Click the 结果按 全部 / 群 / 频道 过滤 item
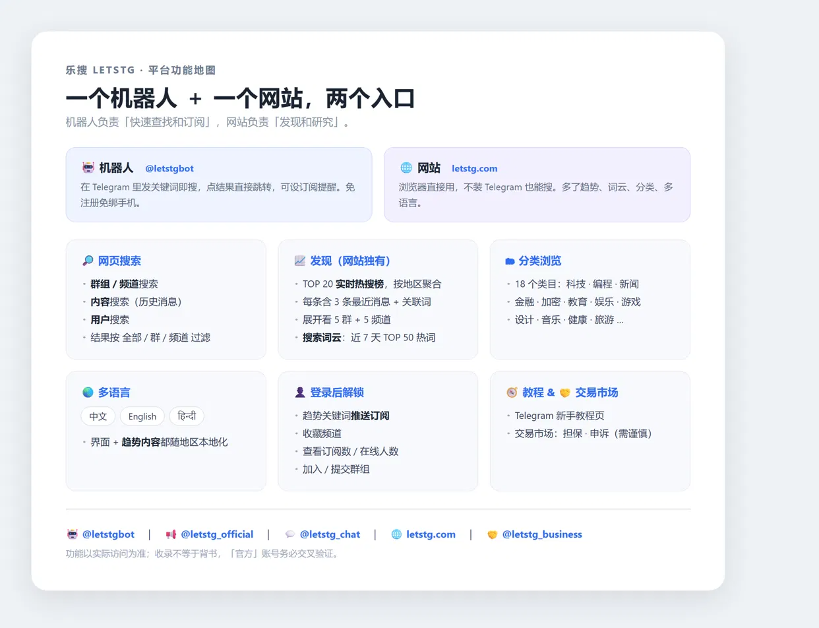This screenshot has width=819, height=628. (x=150, y=337)
